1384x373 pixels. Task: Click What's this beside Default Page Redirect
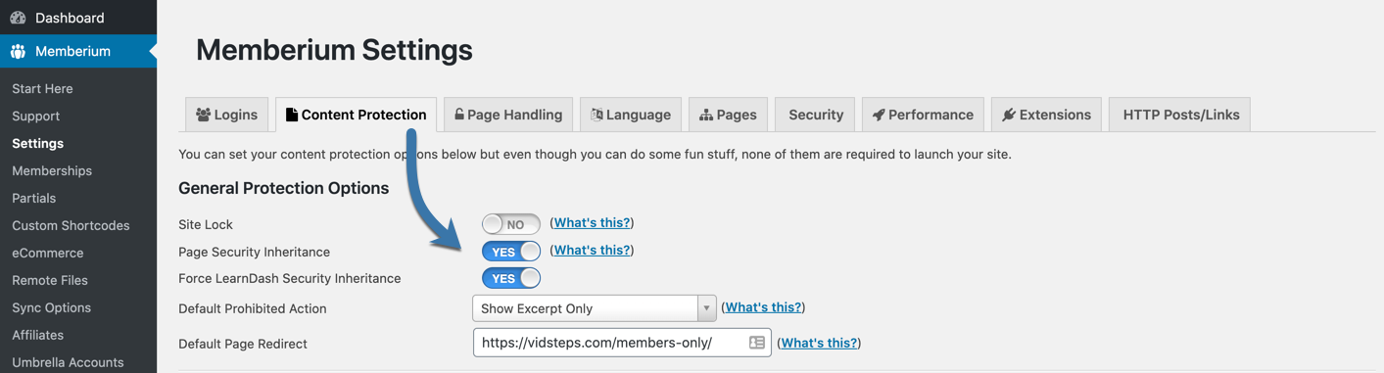coord(820,343)
